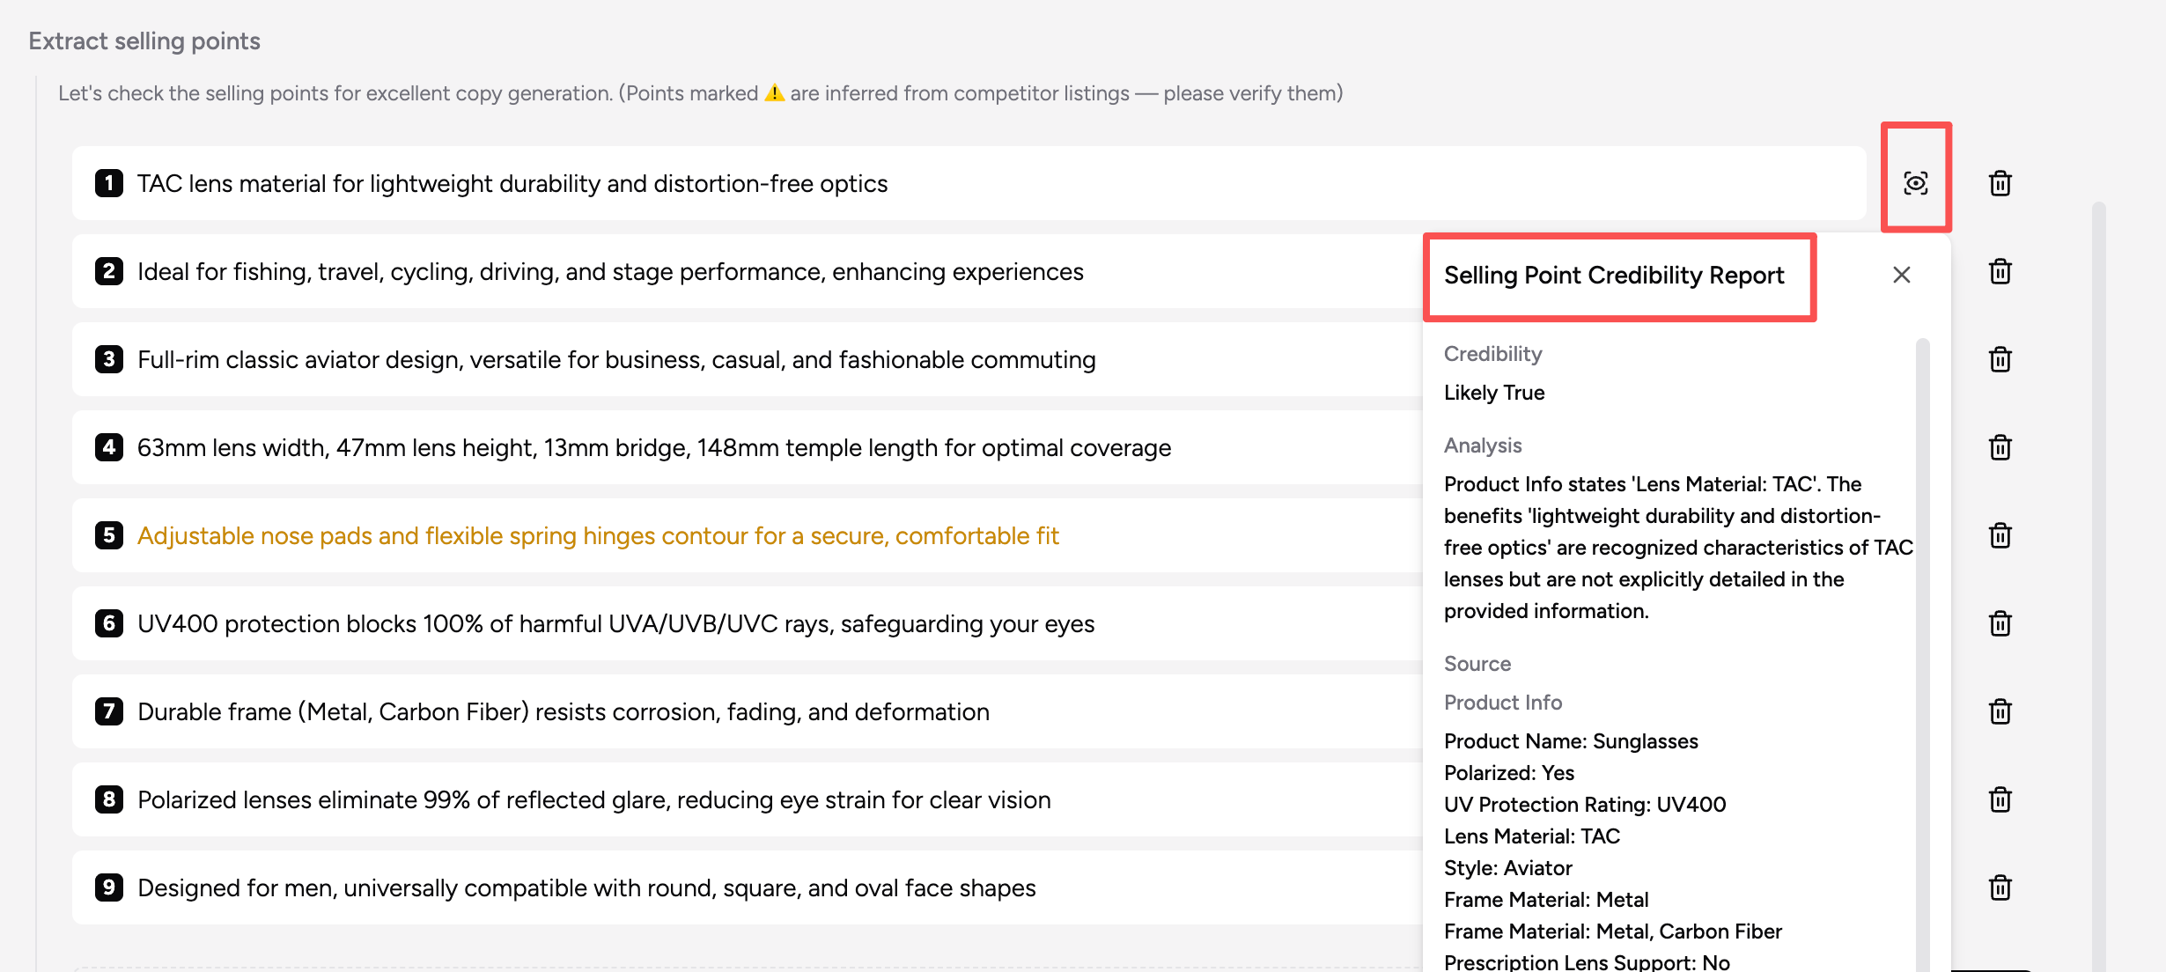Delete selling point 1 with trash icon
Viewport: 2166px width, 972px height.
(x=2000, y=183)
